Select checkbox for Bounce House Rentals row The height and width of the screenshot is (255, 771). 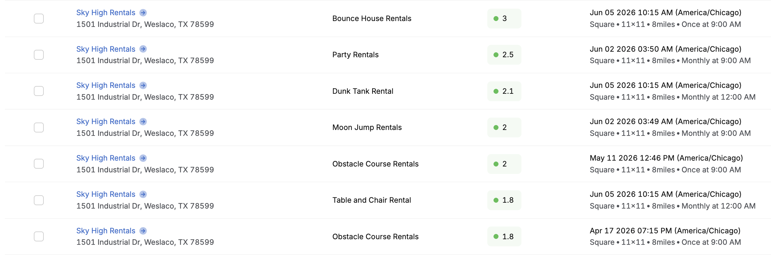[39, 19]
